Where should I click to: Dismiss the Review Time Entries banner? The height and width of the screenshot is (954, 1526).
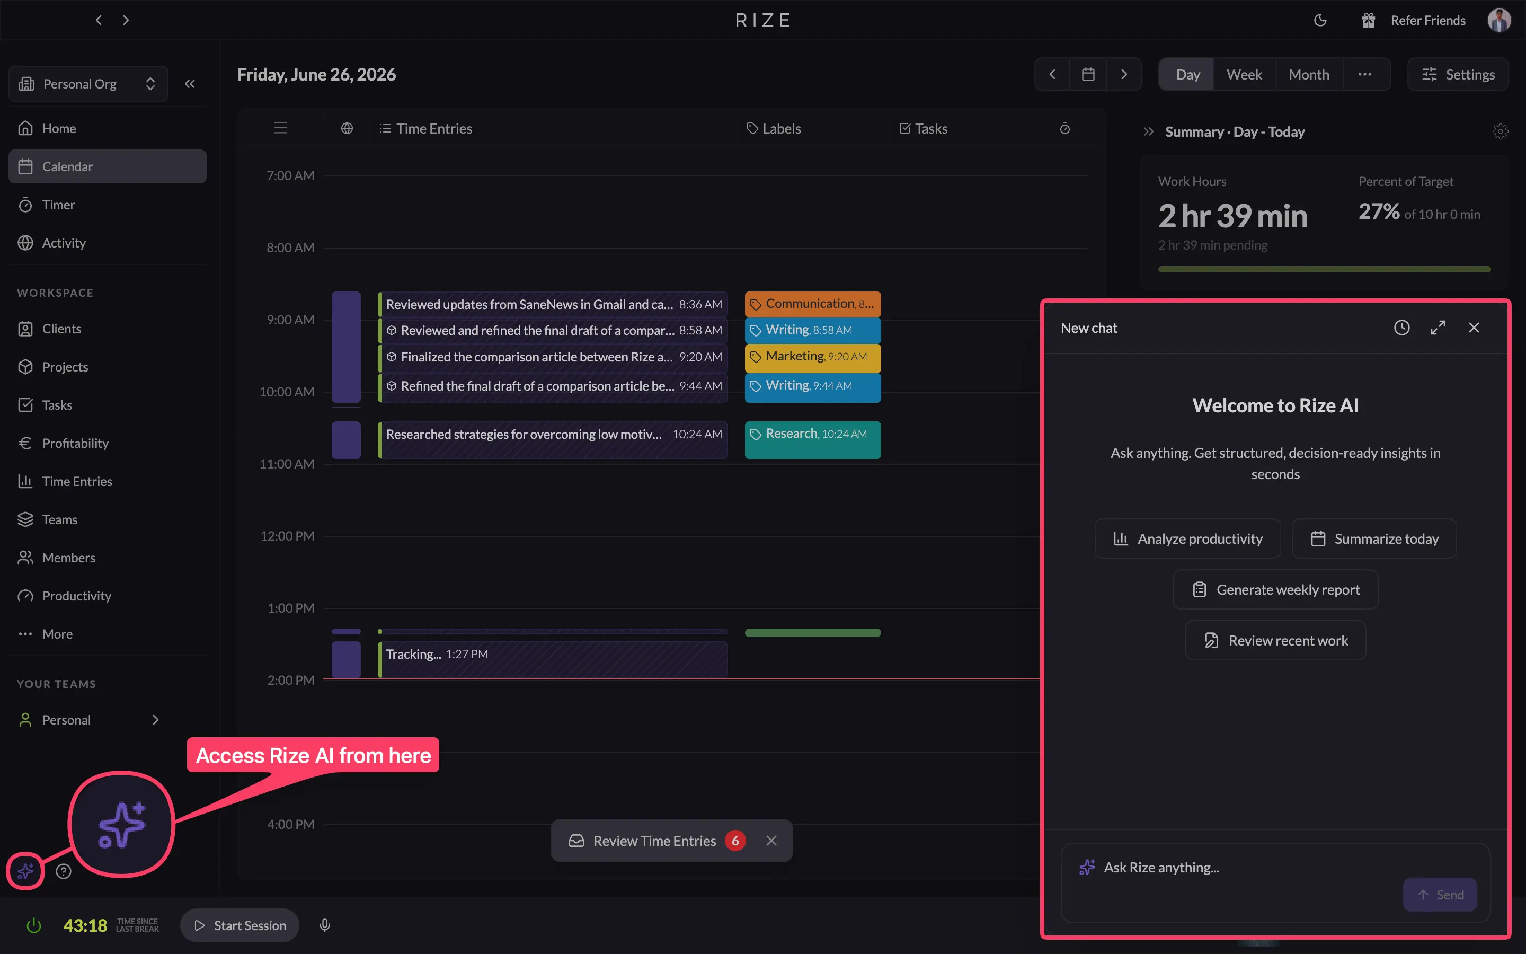click(771, 841)
